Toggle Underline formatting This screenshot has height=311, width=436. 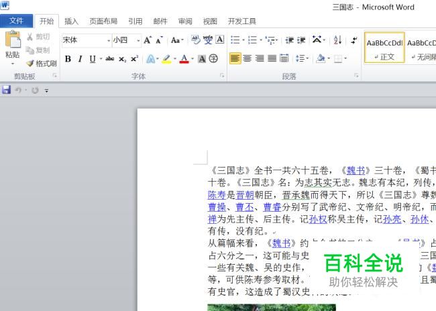point(93,59)
